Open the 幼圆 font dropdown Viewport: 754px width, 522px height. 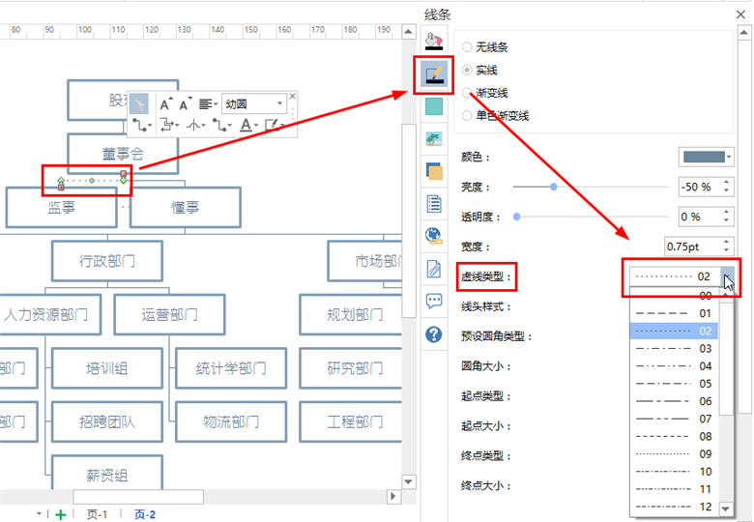(x=255, y=103)
